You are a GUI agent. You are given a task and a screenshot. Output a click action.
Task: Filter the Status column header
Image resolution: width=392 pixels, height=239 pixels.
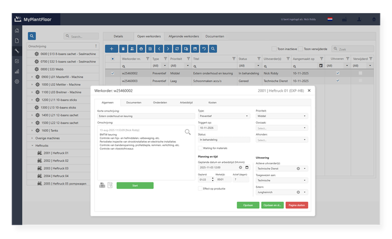tap(259, 59)
